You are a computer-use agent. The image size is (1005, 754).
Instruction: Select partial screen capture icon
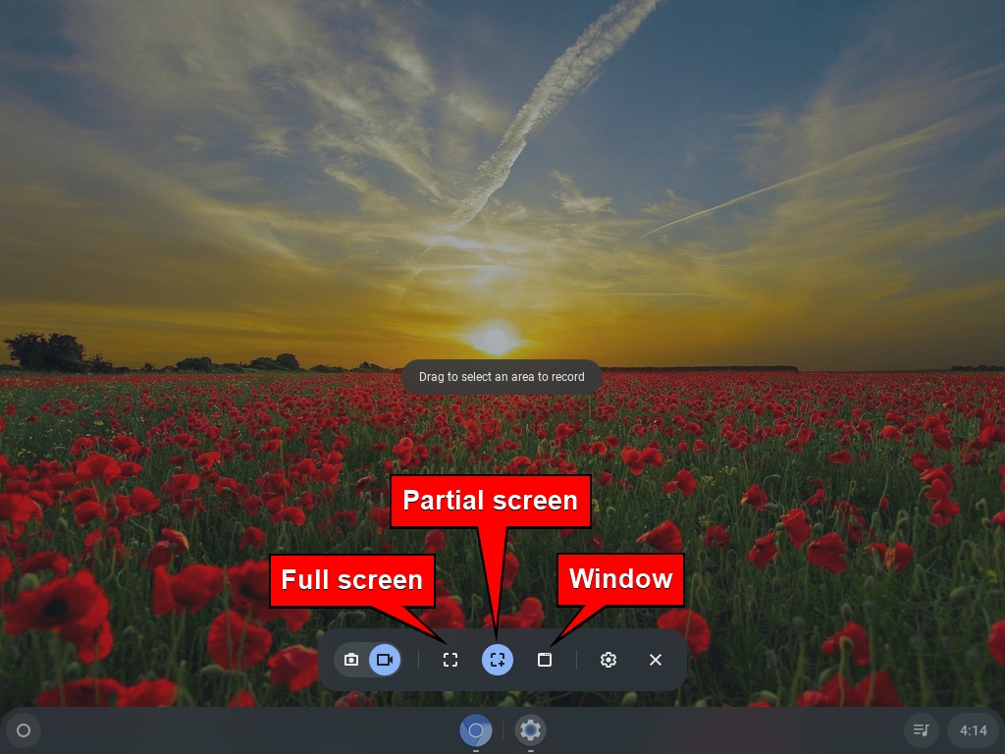point(498,660)
